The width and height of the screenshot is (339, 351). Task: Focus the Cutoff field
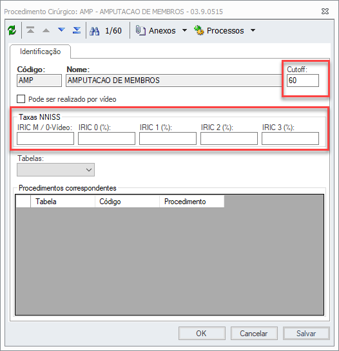[x=303, y=81]
